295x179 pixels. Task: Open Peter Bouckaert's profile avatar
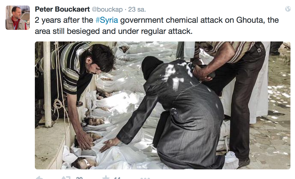point(18,18)
